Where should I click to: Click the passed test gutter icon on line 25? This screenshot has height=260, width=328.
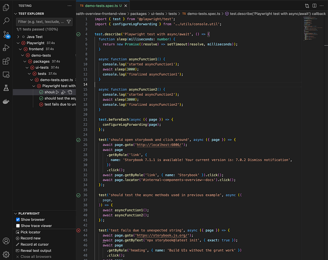click(78, 140)
